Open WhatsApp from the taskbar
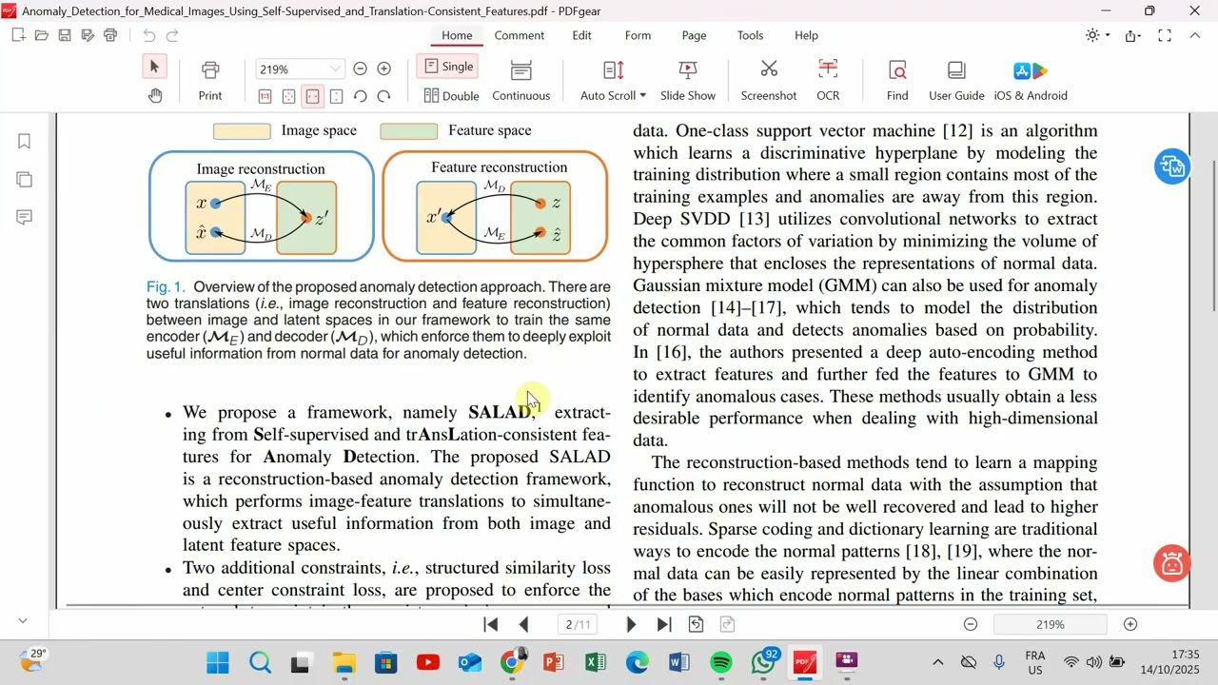Image resolution: width=1218 pixels, height=685 pixels. point(764,662)
